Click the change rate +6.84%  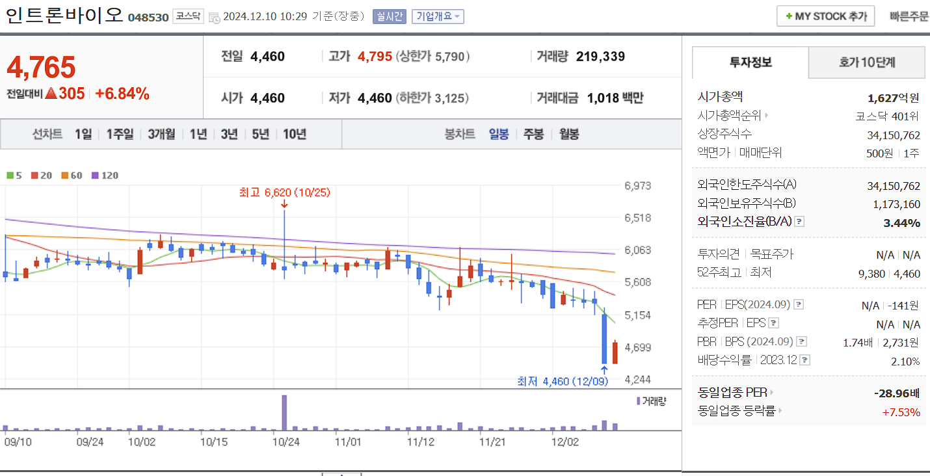point(122,94)
